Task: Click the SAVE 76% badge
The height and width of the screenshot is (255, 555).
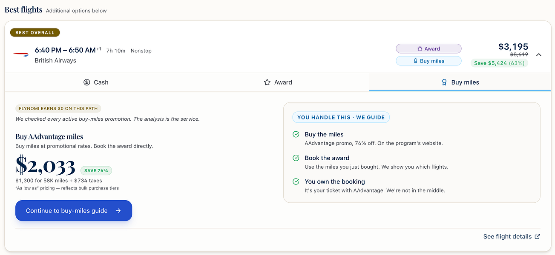Action: point(96,170)
